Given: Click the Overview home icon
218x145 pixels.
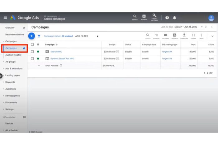Looking at the screenshot, I should tap(24, 28).
